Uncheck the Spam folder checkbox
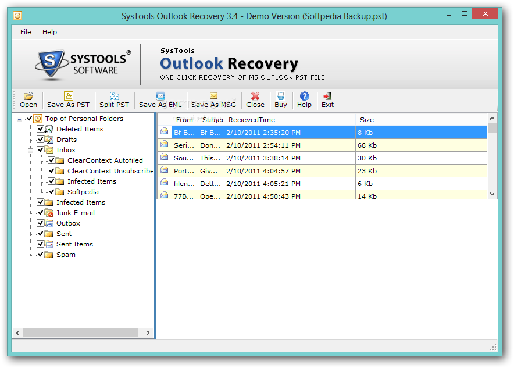Viewport: 514px width, 368px height. tap(40, 255)
